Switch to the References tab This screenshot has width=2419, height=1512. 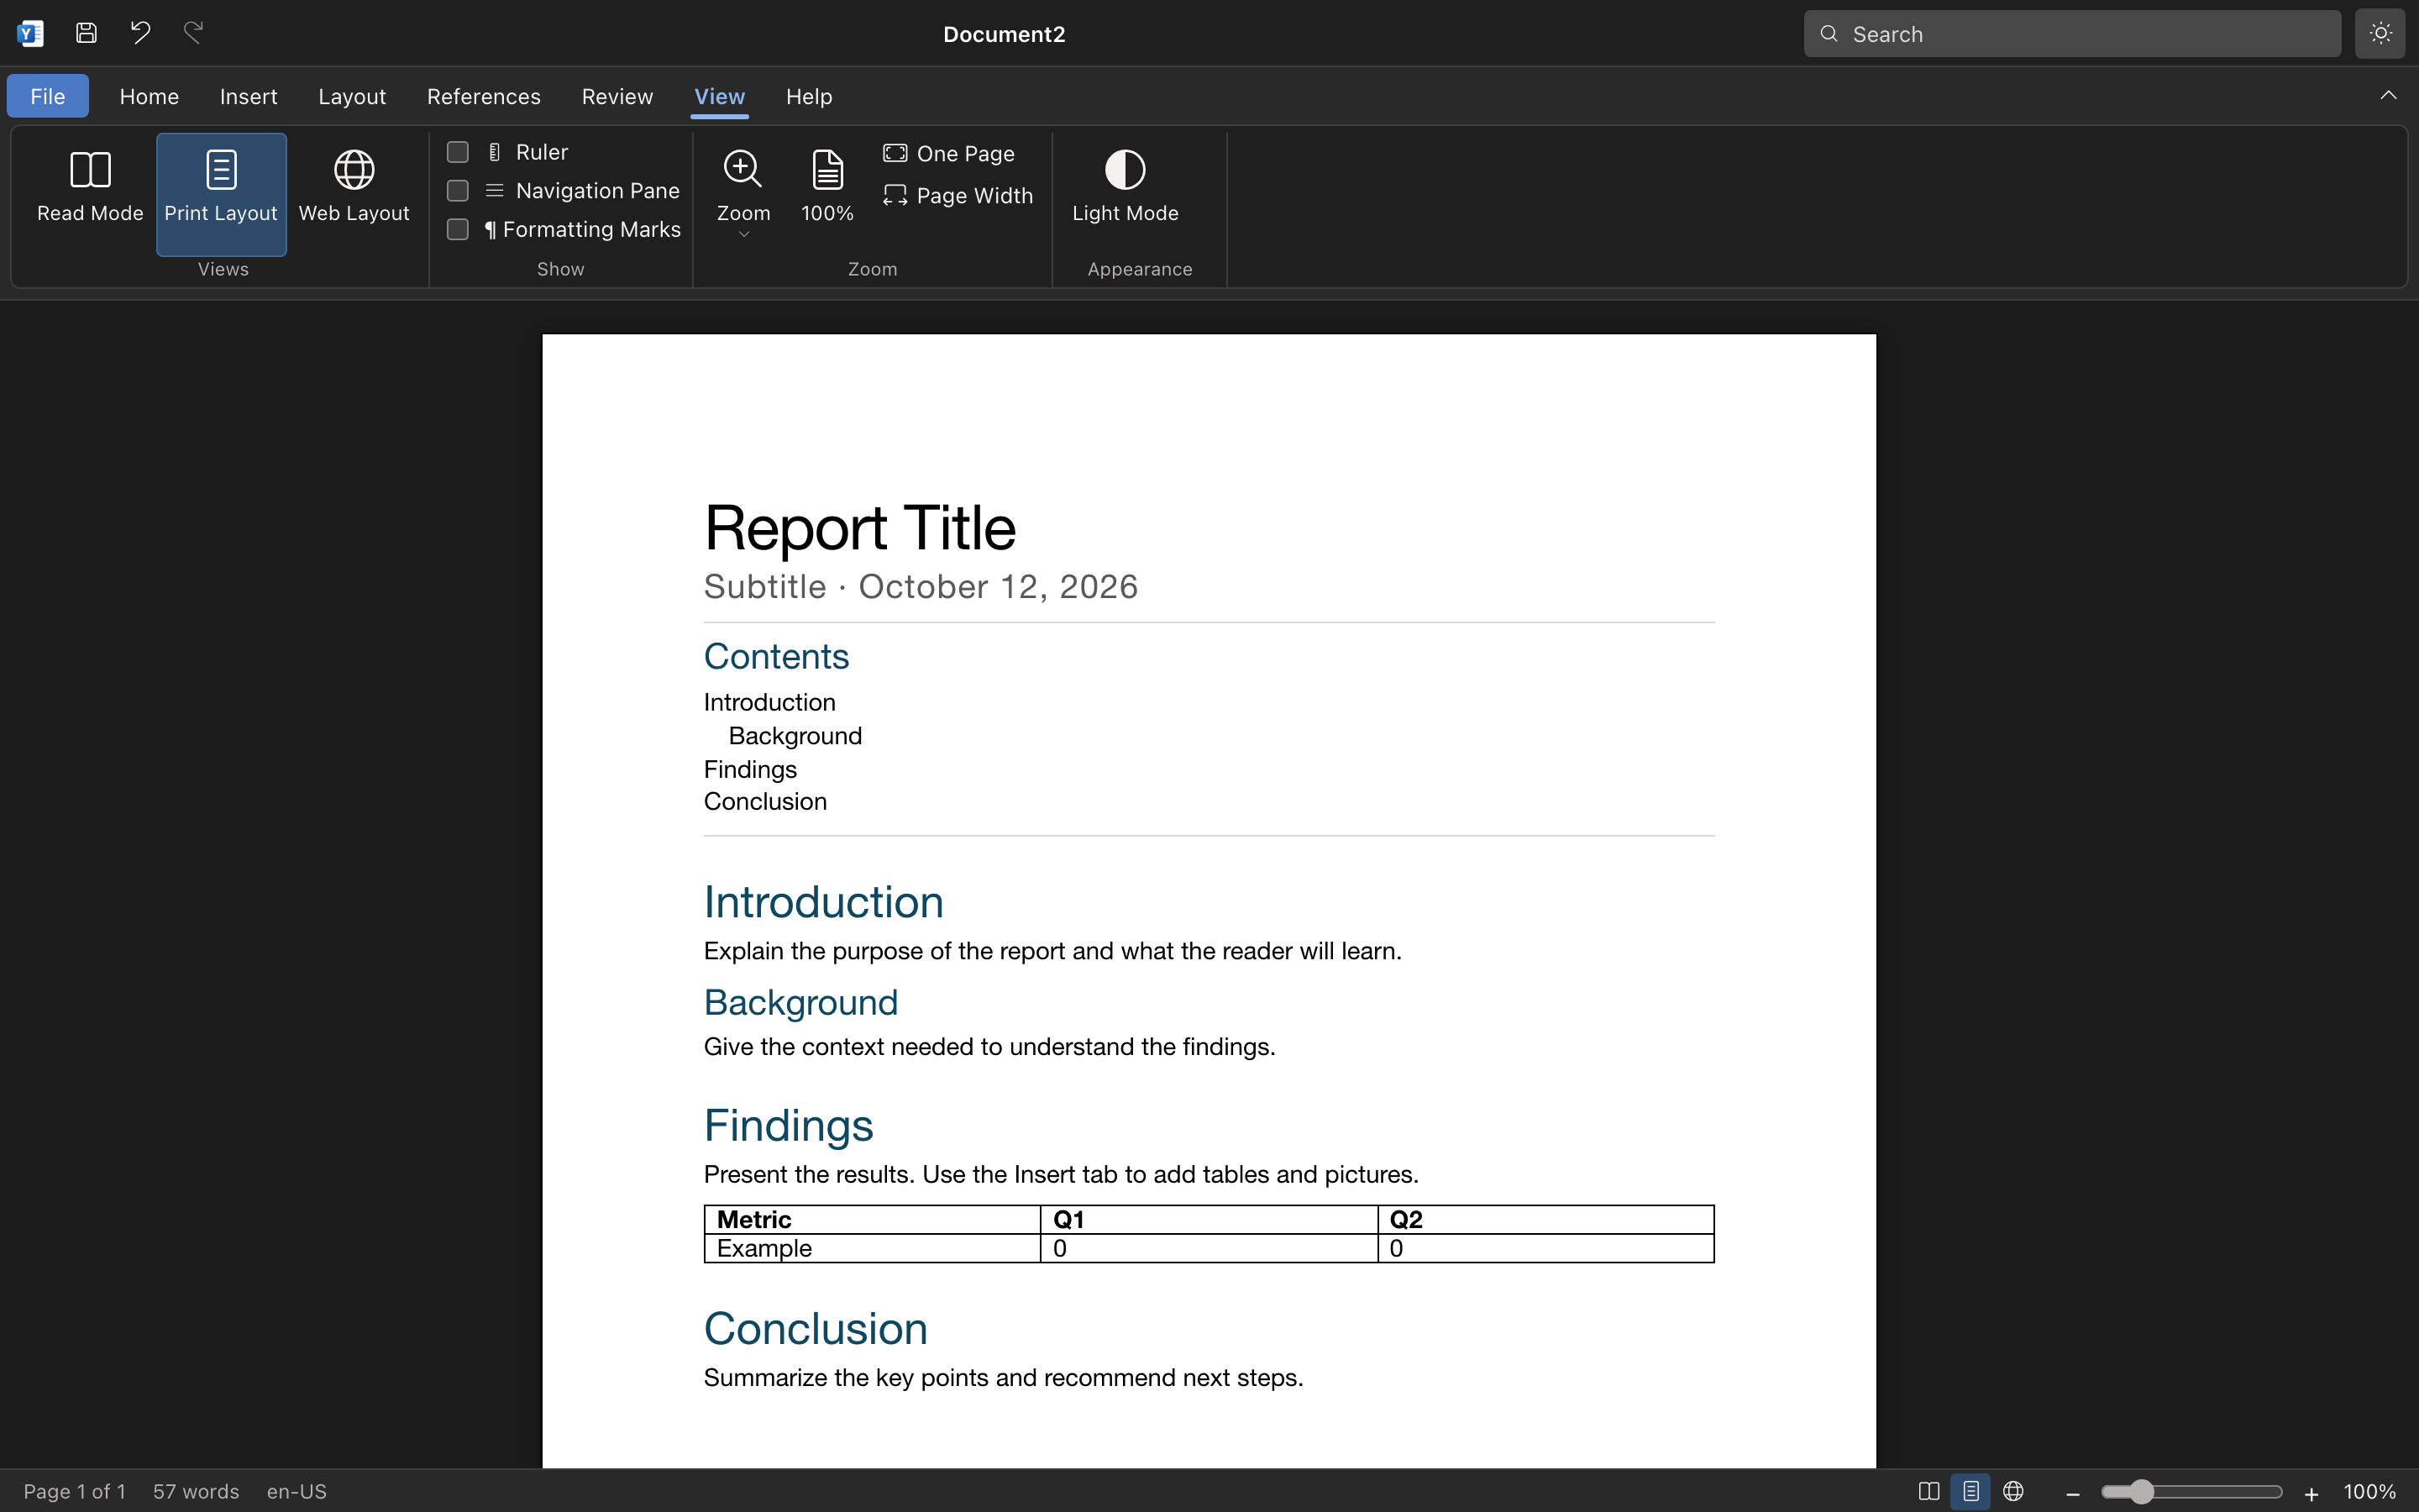pyautogui.click(x=484, y=96)
